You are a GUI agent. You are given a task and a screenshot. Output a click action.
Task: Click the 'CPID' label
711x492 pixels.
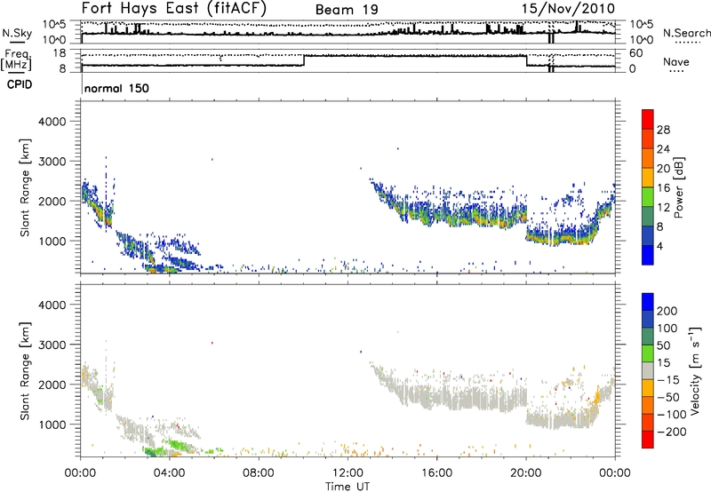coord(20,84)
